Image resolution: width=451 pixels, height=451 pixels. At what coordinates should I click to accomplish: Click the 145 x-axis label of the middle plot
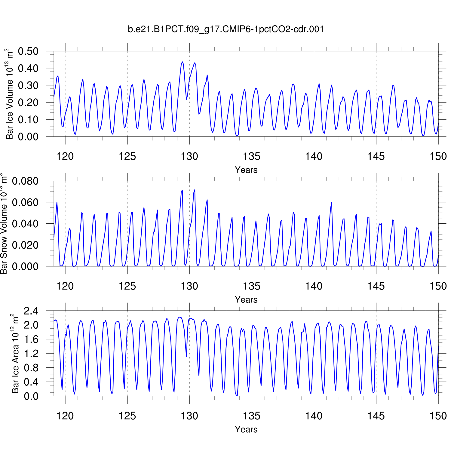coord(376,286)
